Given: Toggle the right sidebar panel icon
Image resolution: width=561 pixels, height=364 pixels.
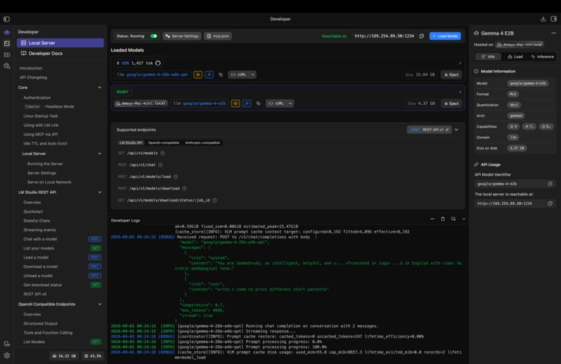Looking at the screenshot, I should [x=553, y=19].
